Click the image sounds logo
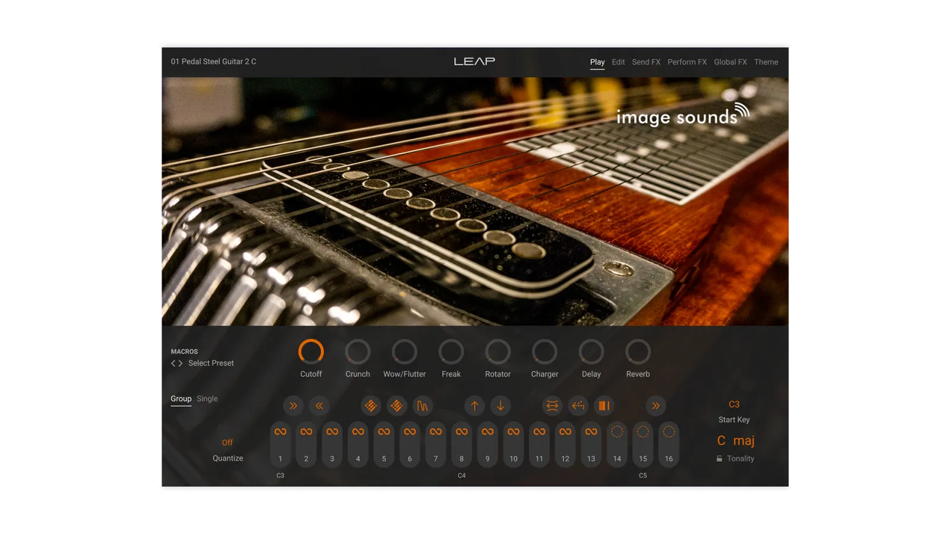Viewport: 950px width, 534px height. coord(683,115)
